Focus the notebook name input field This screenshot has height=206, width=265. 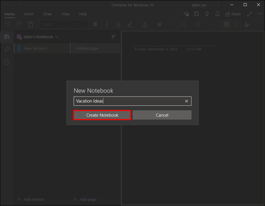pos(132,101)
